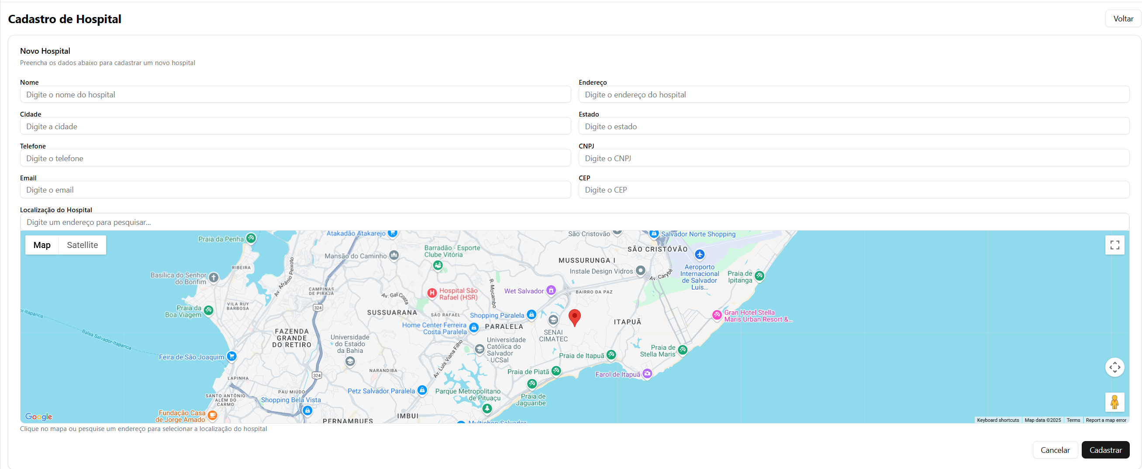This screenshot has height=469, width=1142.
Task: Click the Praia da Boa Viagem marker
Action: (x=208, y=310)
